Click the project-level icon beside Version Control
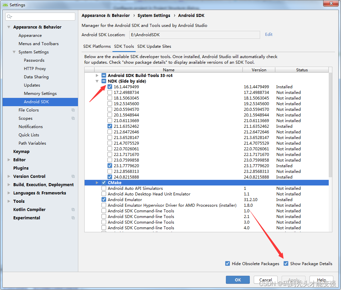The height and width of the screenshot is (290, 341). [73, 177]
